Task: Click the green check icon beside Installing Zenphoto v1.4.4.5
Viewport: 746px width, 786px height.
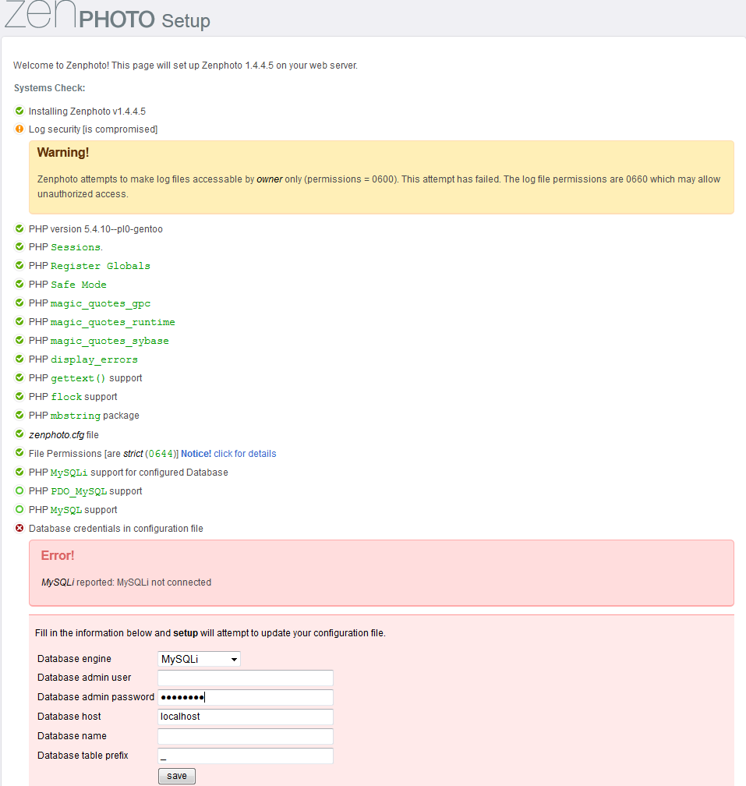Action: coord(19,111)
